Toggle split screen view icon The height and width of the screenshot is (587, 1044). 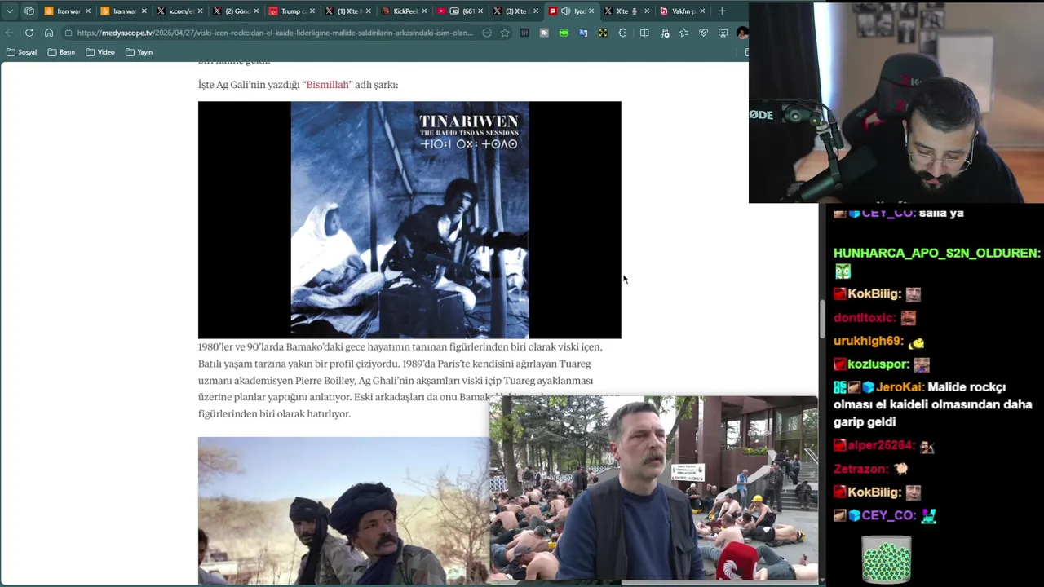click(644, 33)
